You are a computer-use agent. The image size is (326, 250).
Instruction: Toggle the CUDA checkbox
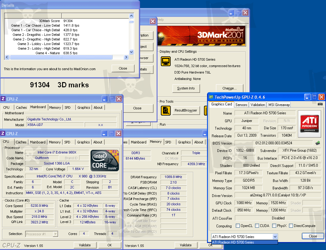click(x=257, y=225)
